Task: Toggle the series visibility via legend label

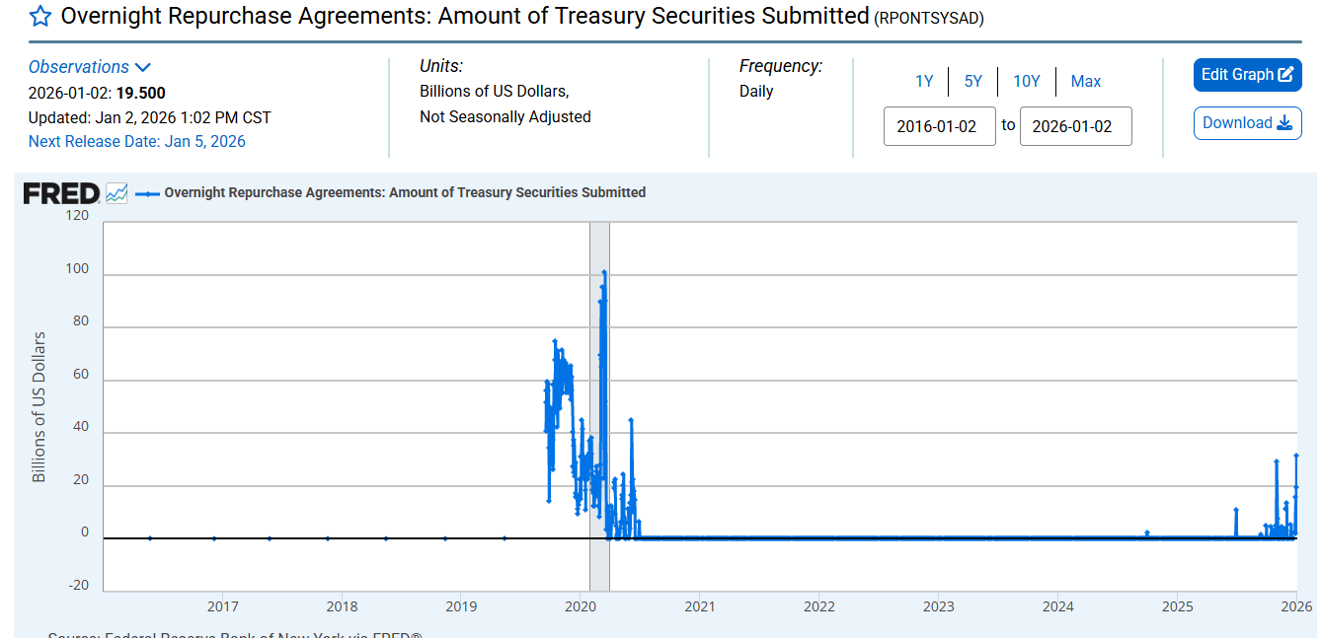Action: (x=405, y=192)
